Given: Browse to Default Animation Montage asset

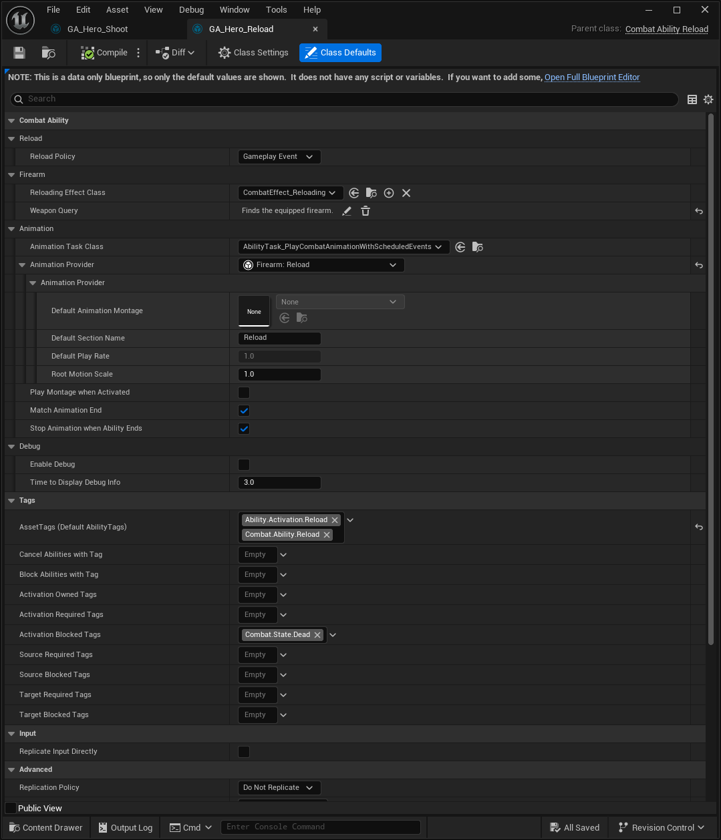Looking at the screenshot, I should 302,318.
